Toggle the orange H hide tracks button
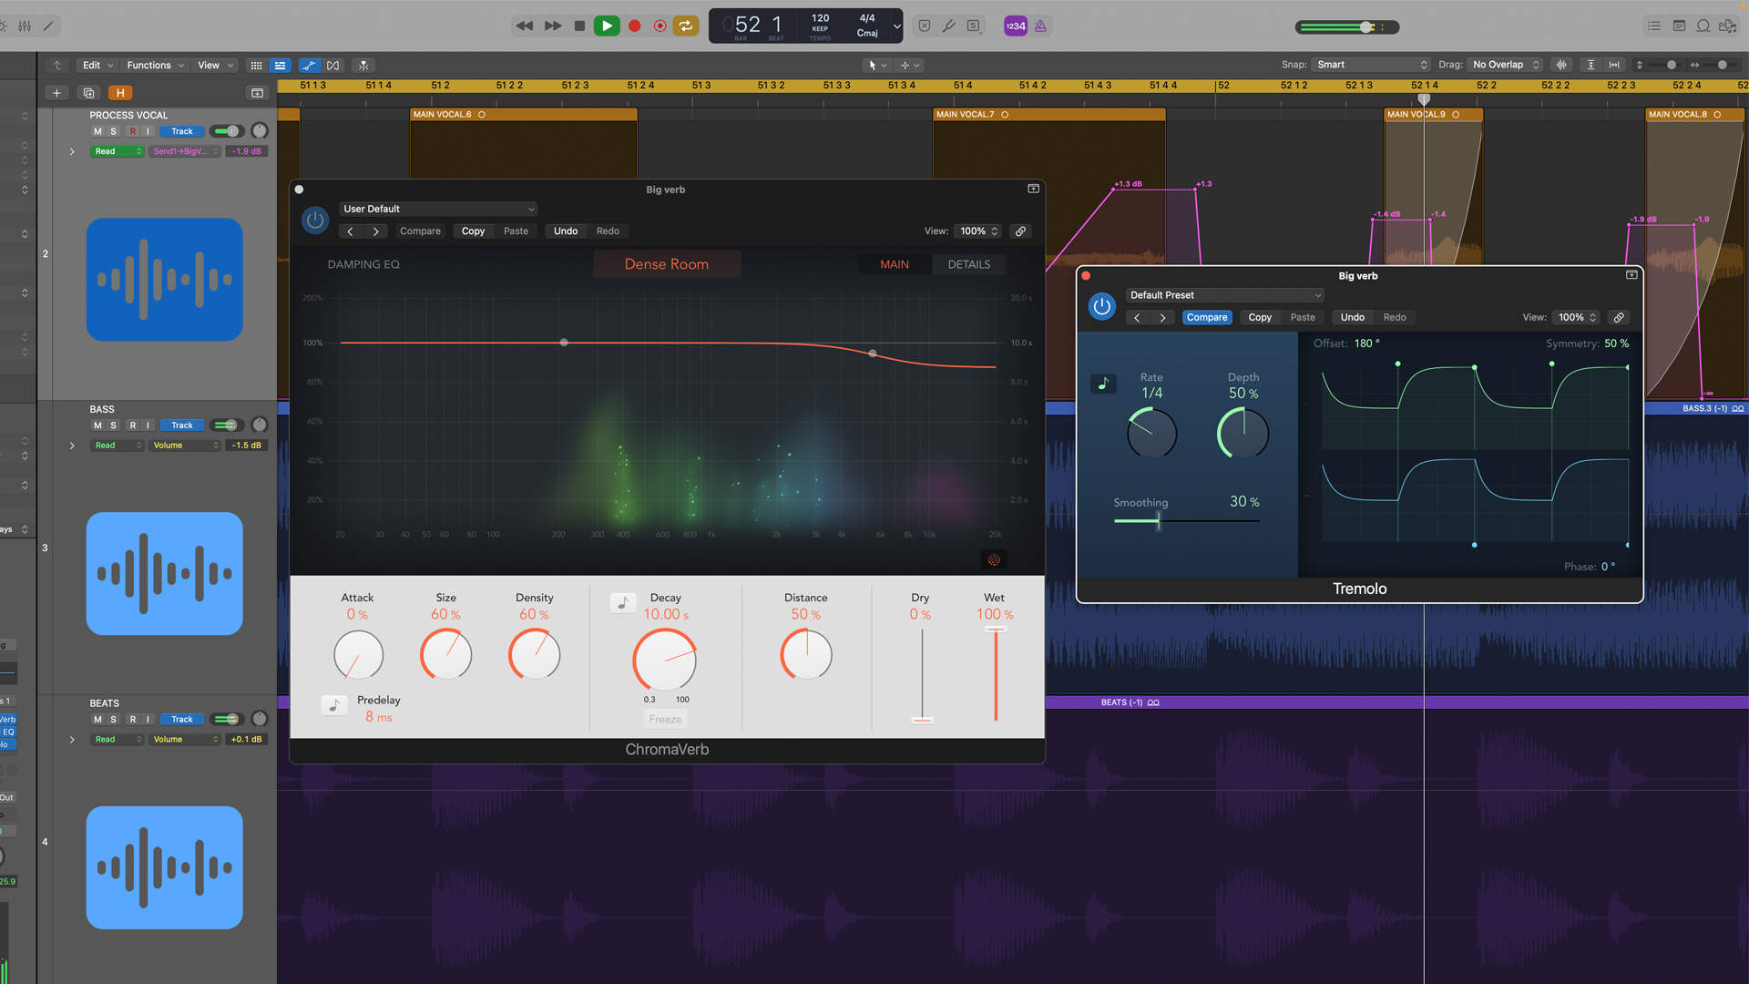 click(x=120, y=93)
